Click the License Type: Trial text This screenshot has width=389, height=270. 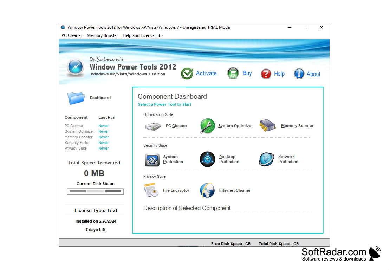coord(96,211)
